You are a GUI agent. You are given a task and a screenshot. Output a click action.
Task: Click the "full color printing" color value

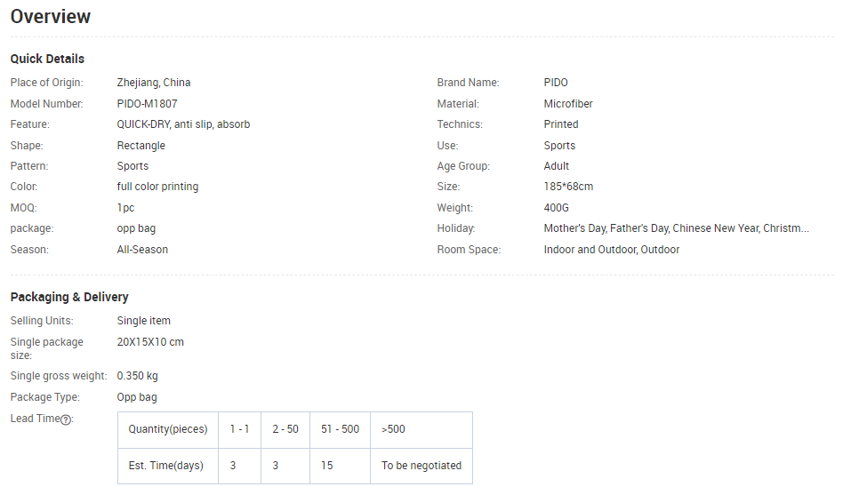[157, 187]
